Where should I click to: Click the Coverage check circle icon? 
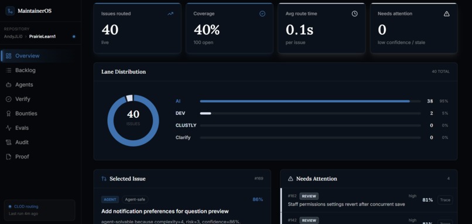point(262,13)
